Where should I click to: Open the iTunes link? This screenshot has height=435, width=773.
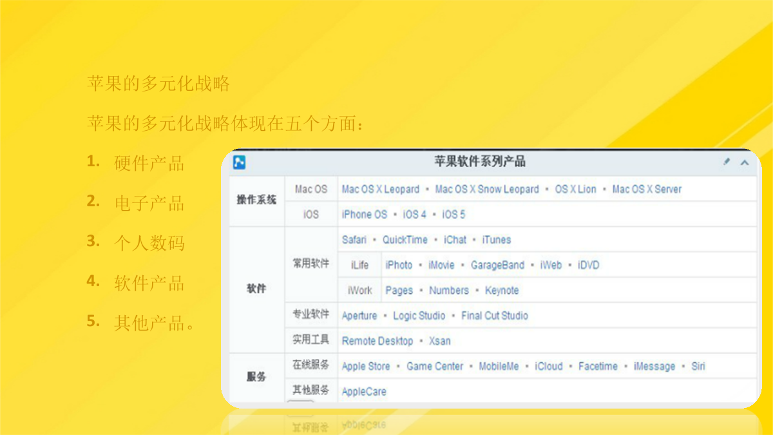(497, 240)
